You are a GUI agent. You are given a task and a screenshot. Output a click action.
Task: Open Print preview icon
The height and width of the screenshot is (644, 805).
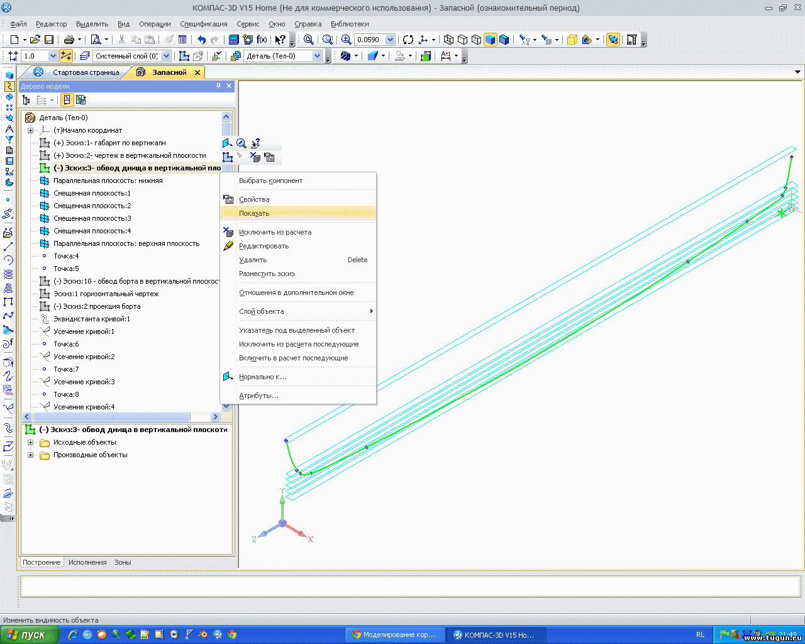(x=96, y=40)
